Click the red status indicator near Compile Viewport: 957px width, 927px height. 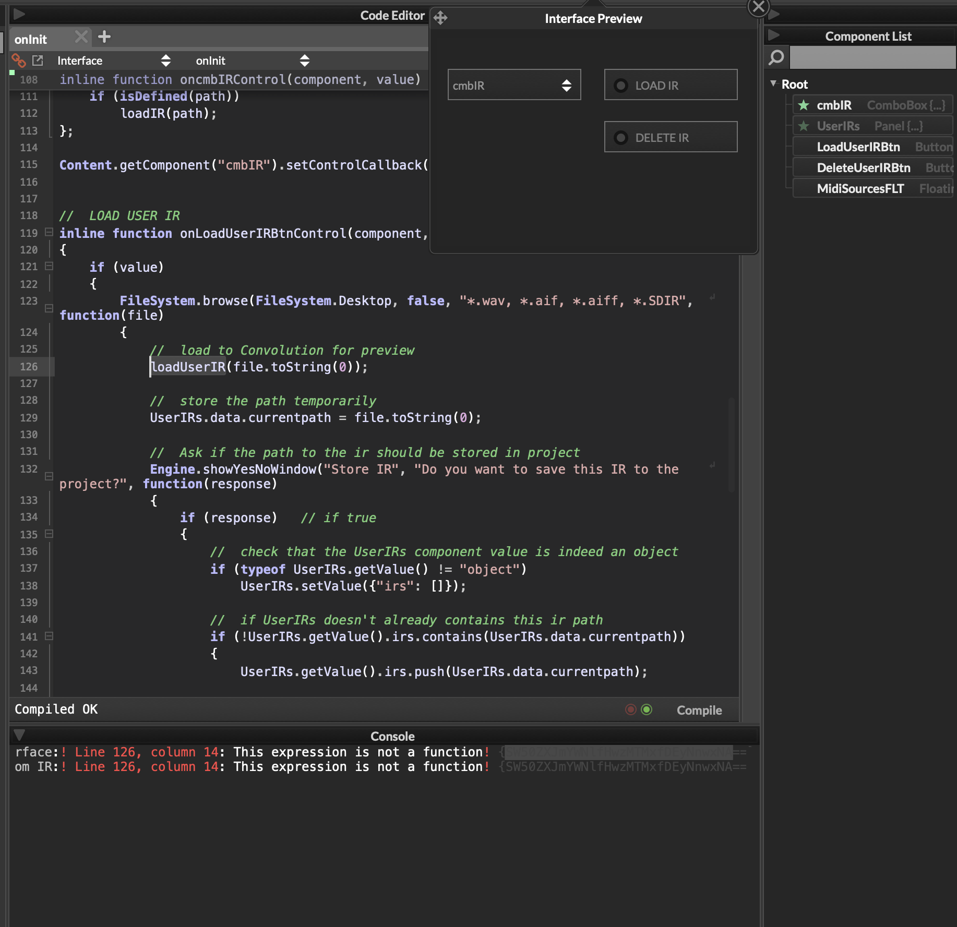631,709
